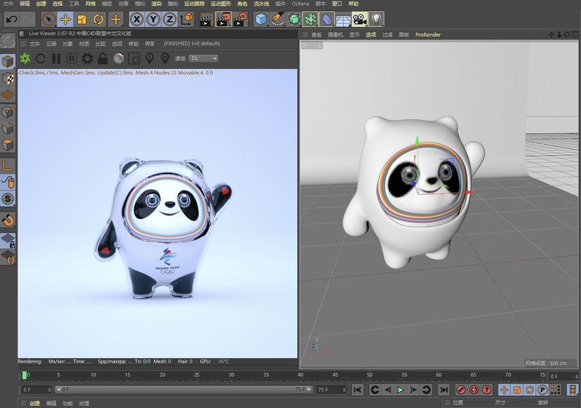Open the 文件 menu in main menu bar
This screenshot has width=581, height=408.
coord(7,3)
